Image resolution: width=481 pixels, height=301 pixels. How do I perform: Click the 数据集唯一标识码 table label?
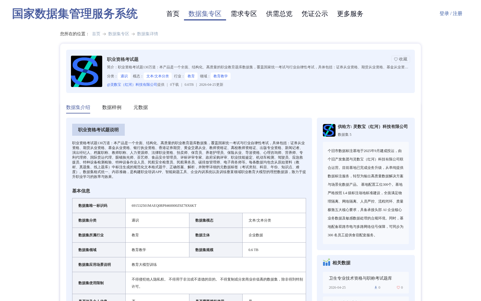tap(93, 206)
